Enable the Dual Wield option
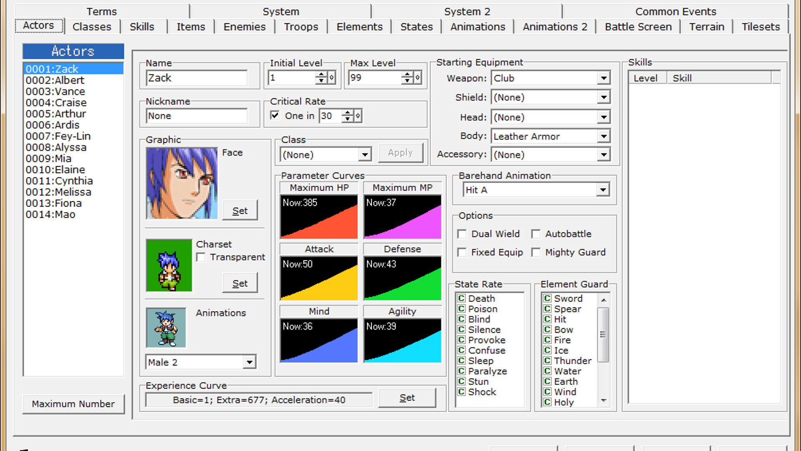 pyautogui.click(x=462, y=234)
